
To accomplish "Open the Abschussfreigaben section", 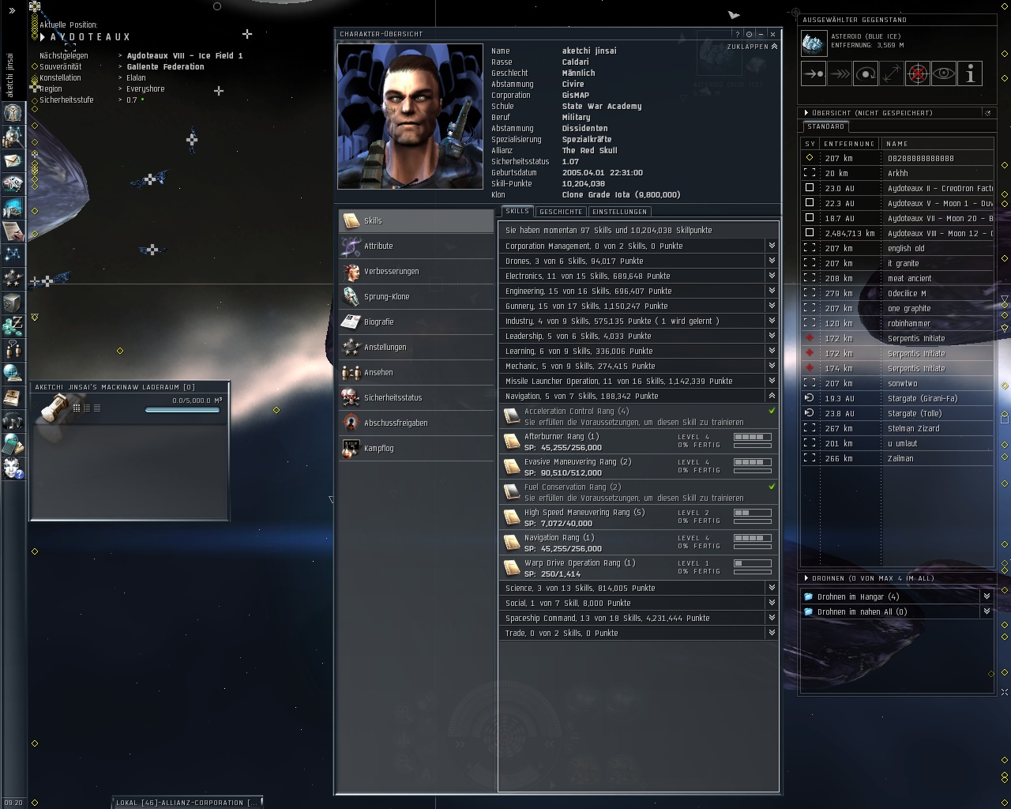I will coord(416,423).
